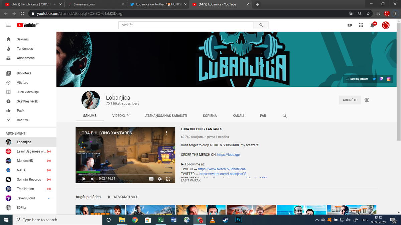Open Atskaņošanas saraksti tab

click(166, 116)
